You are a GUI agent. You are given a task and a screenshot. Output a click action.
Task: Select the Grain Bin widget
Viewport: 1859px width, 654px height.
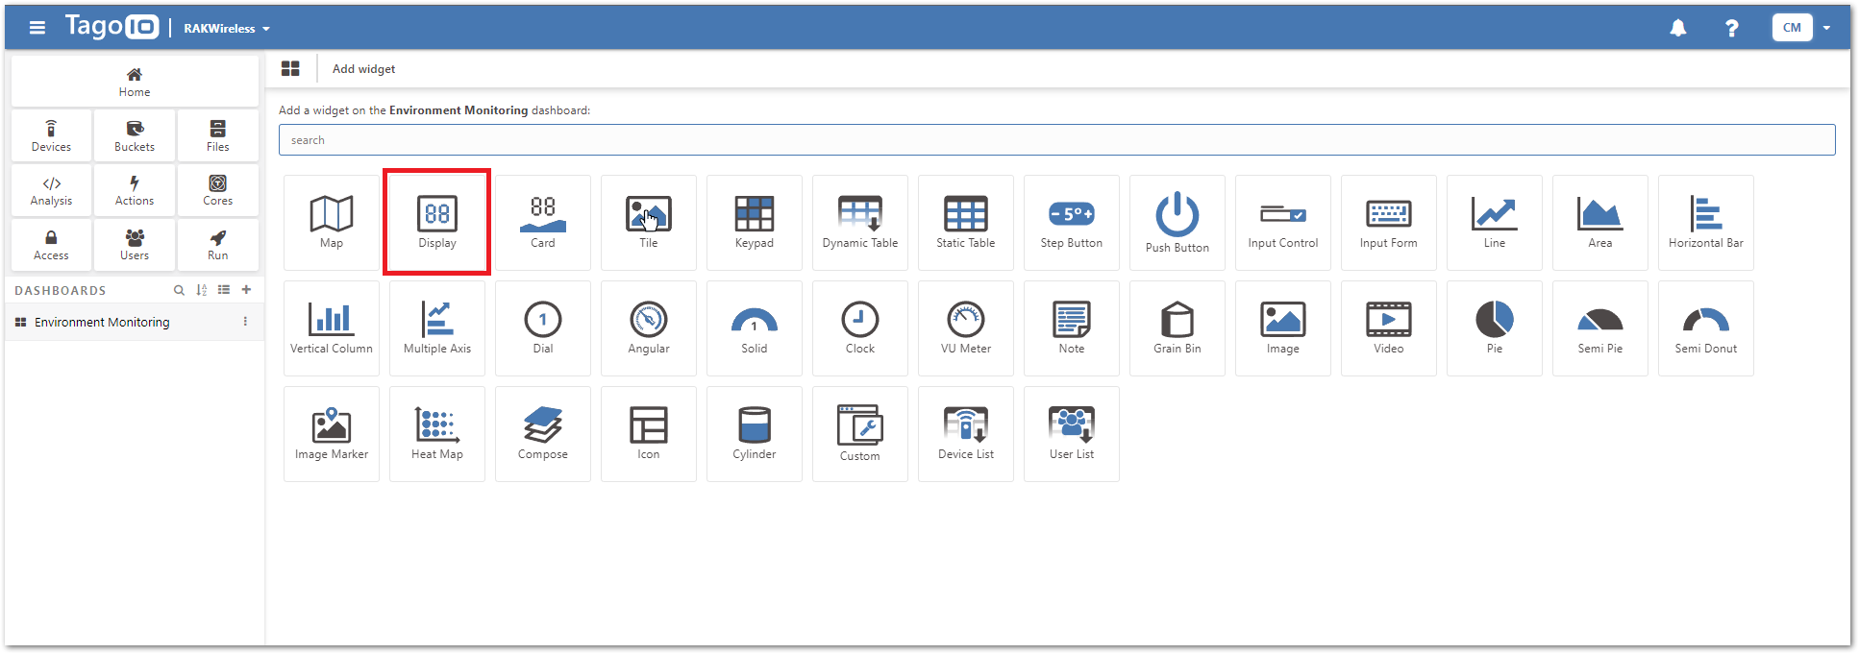point(1177,327)
